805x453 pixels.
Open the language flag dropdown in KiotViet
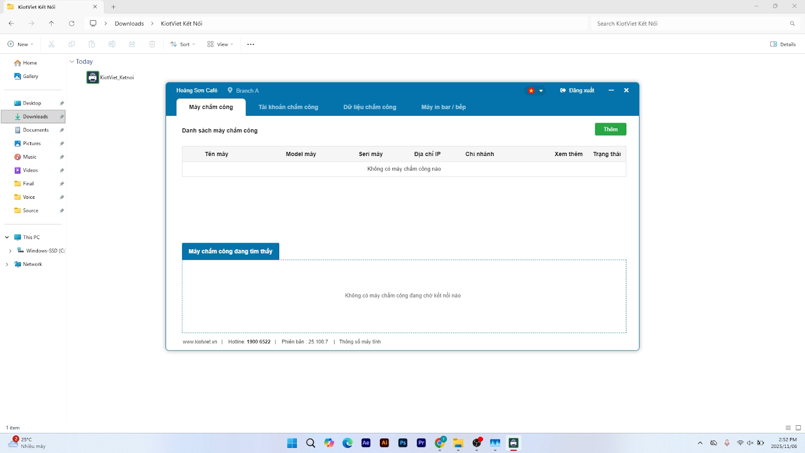535,91
